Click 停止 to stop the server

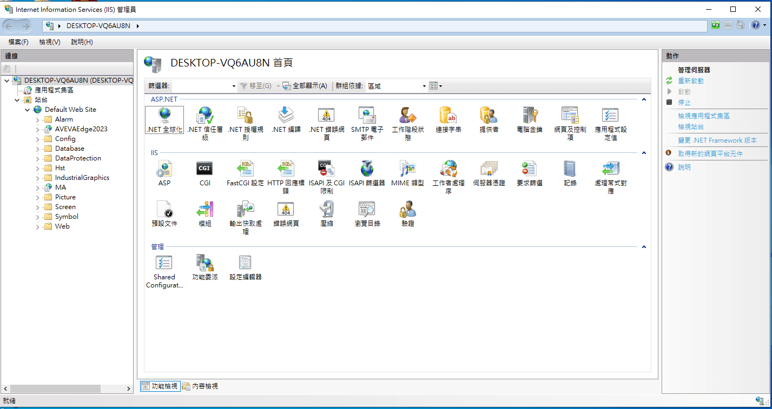(684, 102)
